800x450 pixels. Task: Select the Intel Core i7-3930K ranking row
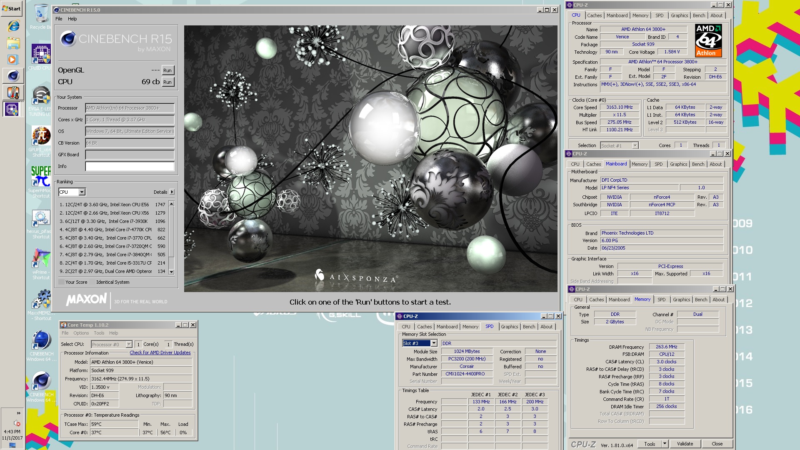pyautogui.click(x=112, y=221)
